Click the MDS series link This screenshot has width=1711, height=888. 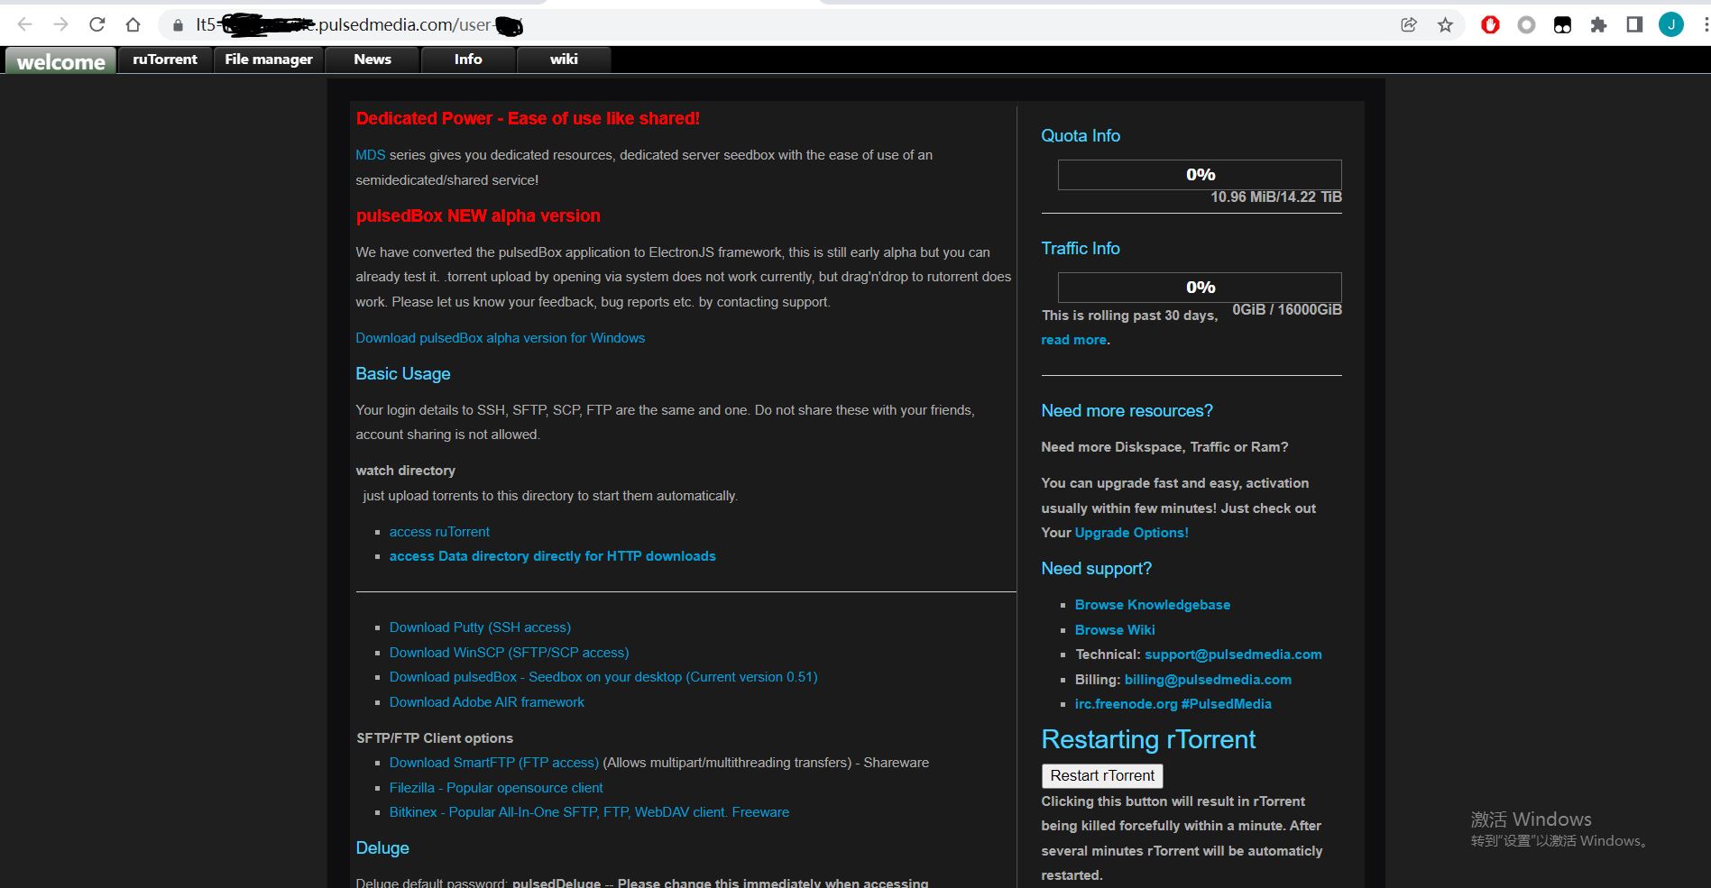[x=371, y=155]
